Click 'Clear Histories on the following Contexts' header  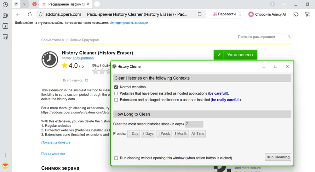click(x=202, y=78)
